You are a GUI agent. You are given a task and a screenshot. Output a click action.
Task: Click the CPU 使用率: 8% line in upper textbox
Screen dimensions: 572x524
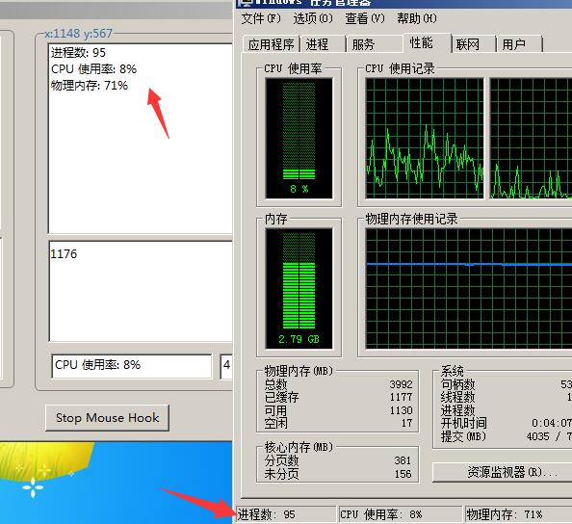tap(93, 69)
